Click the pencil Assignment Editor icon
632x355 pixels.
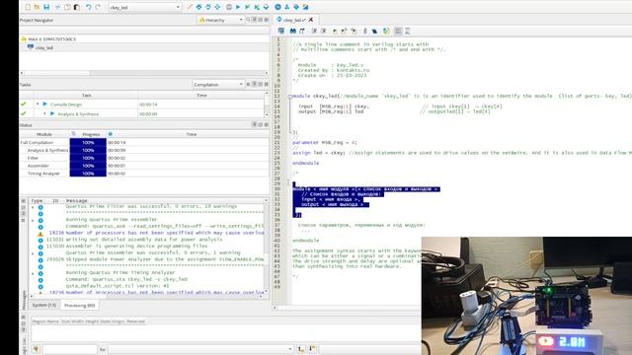[190, 7]
